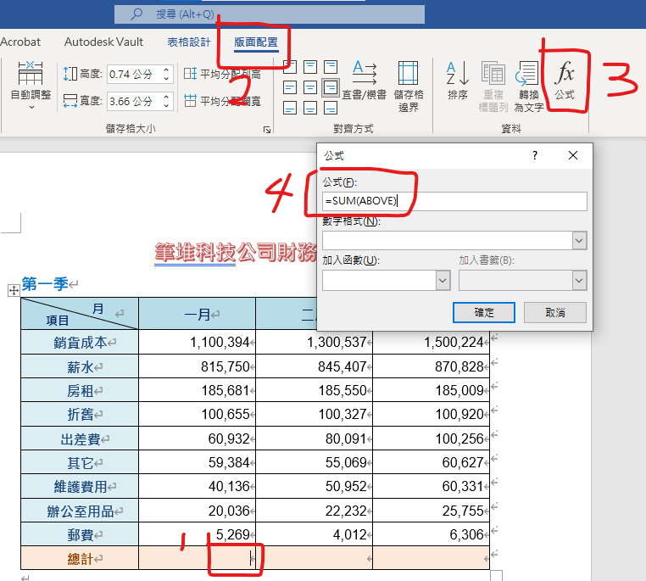Open the Autodesk Vault tab

103,42
